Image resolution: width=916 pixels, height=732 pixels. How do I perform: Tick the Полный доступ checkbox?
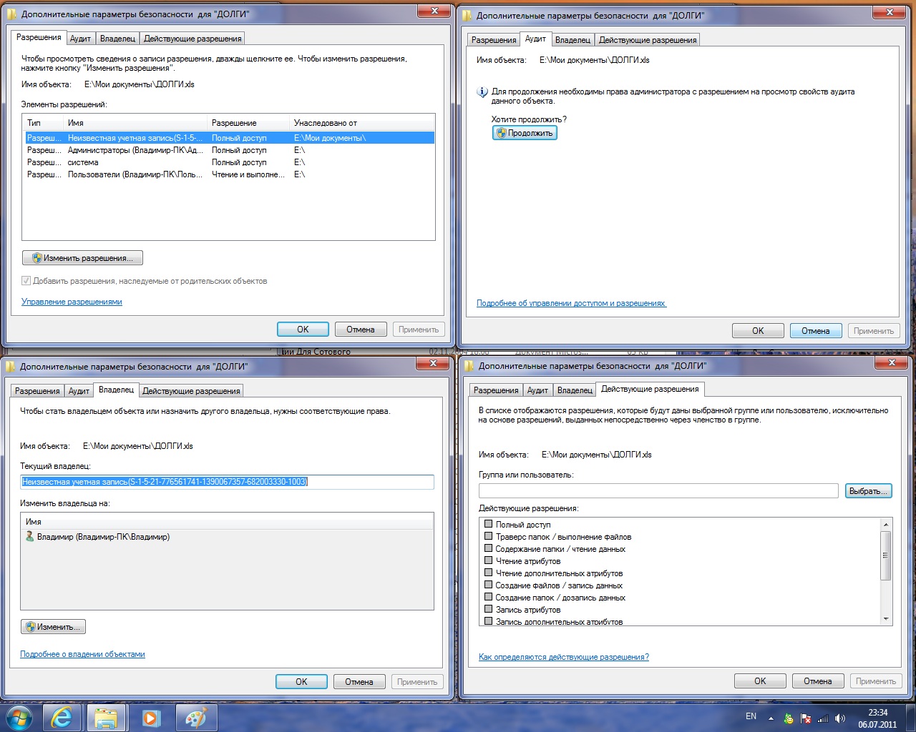[x=489, y=524]
